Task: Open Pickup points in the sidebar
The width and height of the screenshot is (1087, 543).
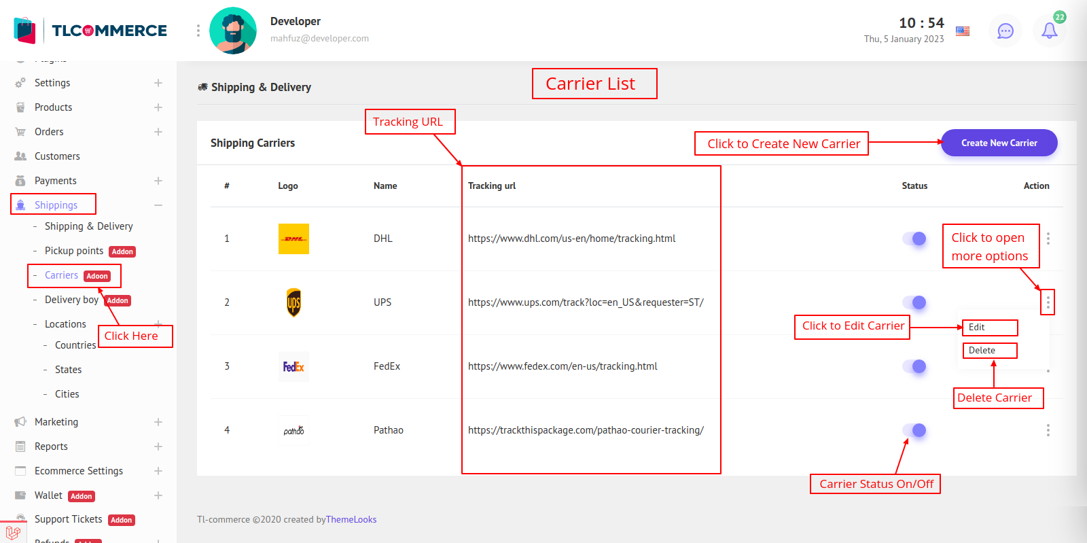Action: coord(74,251)
